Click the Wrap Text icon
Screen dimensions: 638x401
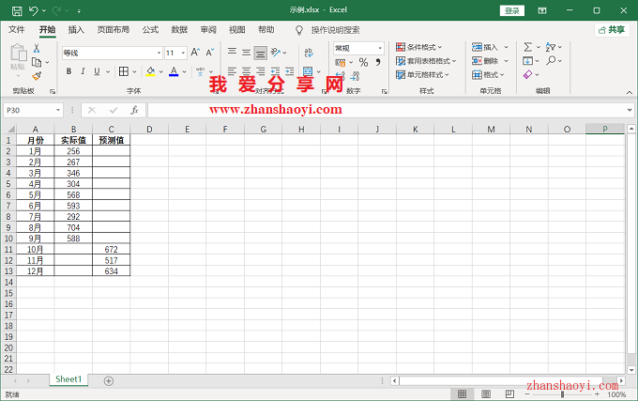pos(309,52)
